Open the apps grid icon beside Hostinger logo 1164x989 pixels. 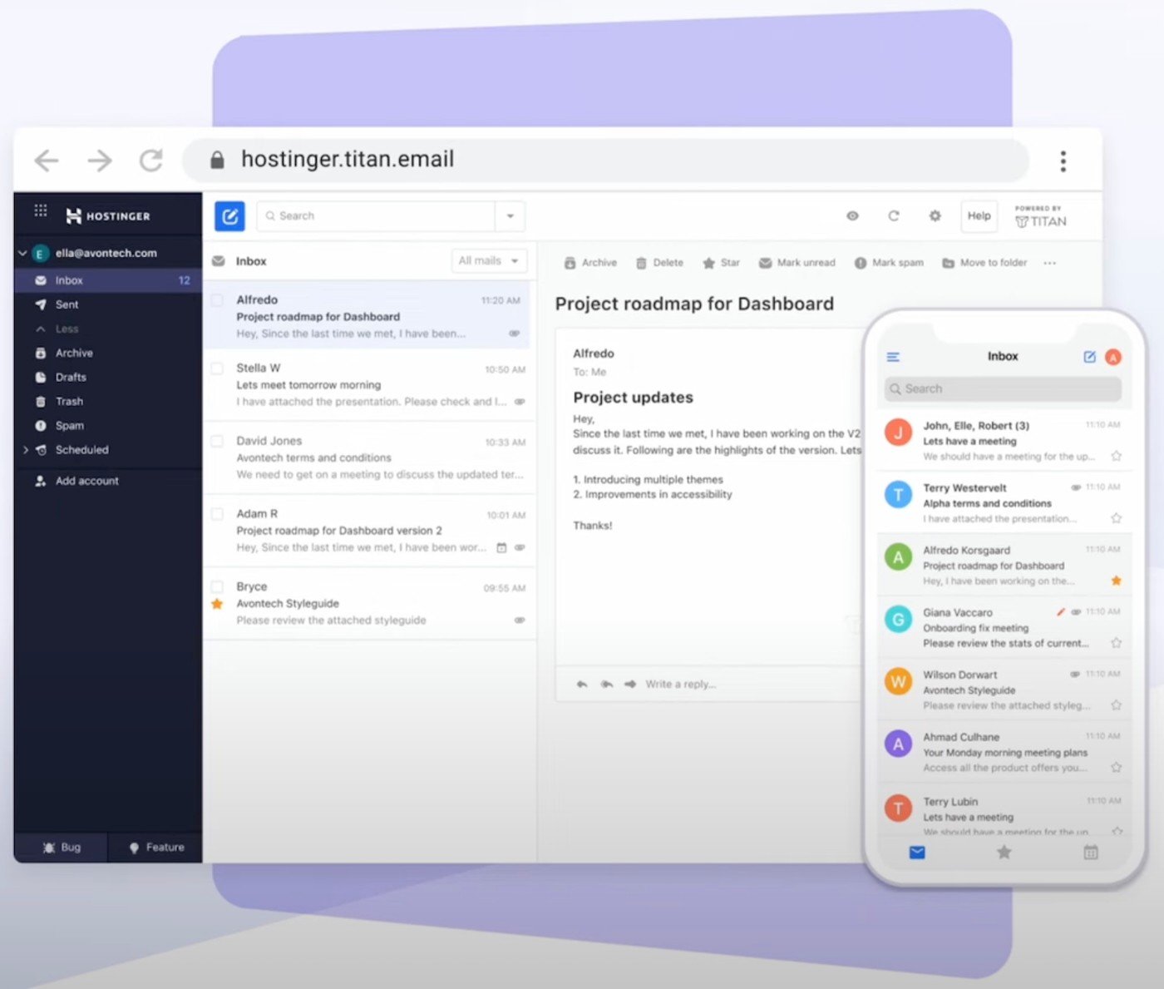[x=41, y=210]
